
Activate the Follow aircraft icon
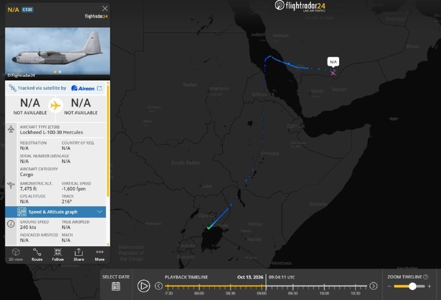point(58,252)
